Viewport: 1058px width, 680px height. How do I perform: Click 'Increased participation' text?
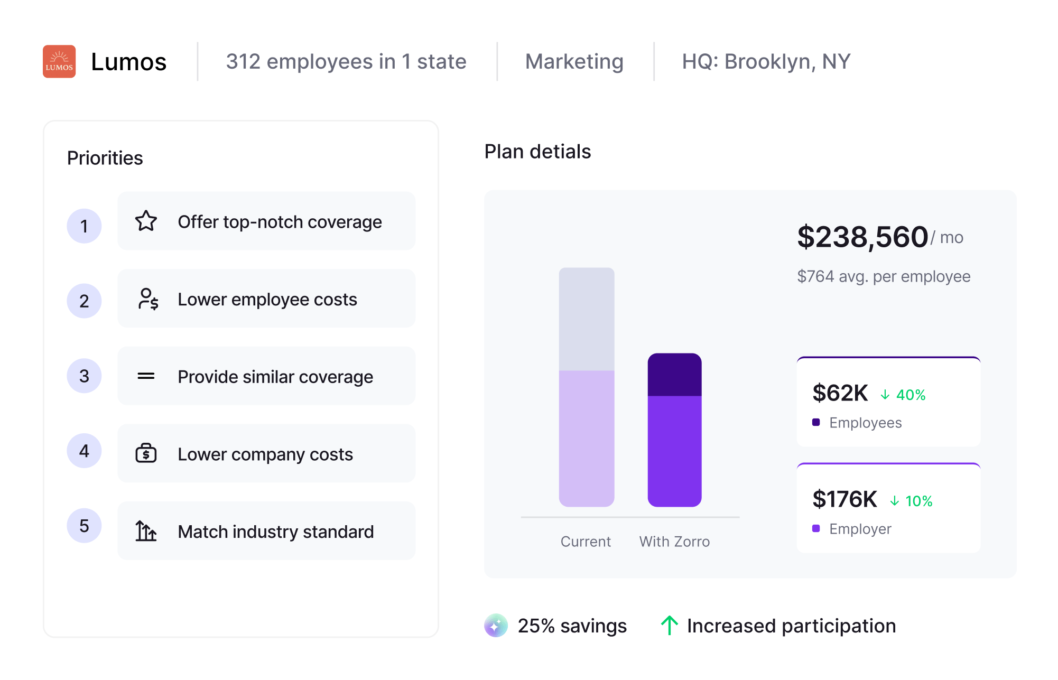tap(792, 626)
